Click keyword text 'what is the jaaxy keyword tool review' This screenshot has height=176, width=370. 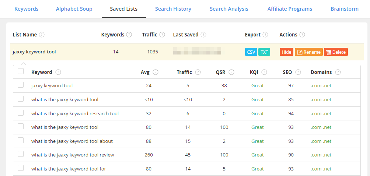pos(73,155)
